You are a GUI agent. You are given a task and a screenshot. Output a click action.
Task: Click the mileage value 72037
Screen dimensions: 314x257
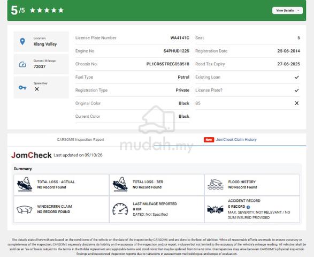(x=40, y=66)
